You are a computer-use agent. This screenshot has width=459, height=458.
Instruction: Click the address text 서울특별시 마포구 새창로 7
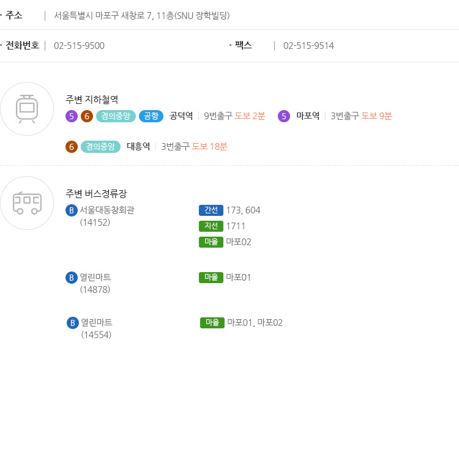[103, 15]
